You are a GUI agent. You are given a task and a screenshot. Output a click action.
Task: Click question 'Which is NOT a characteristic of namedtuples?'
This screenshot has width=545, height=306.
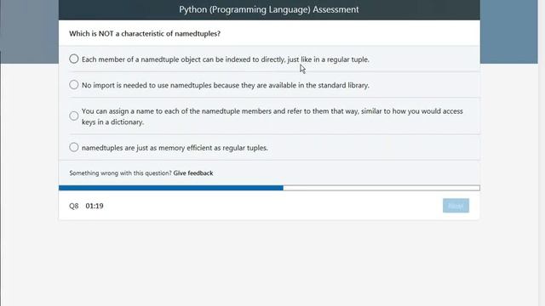tap(145, 34)
